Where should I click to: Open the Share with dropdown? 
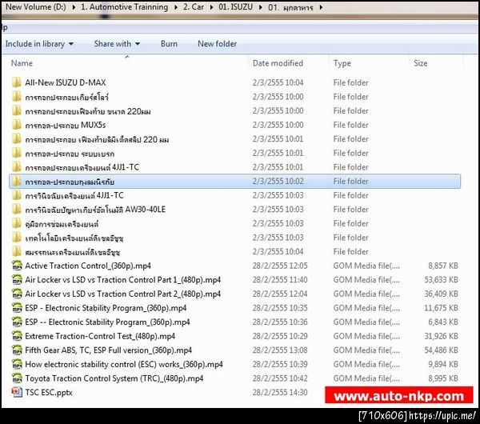pyautogui.click(x=117, y=44)
